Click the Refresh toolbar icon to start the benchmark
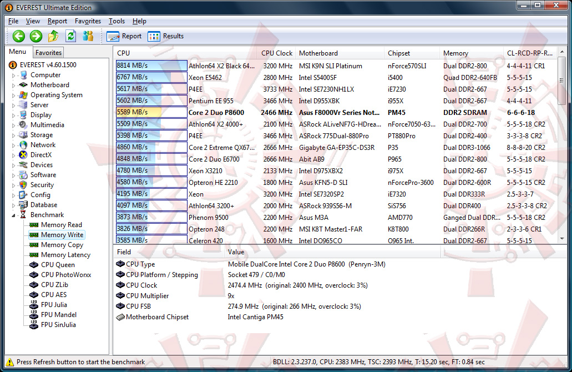Viewport: 572px width, 372px height. pos(70,36)
